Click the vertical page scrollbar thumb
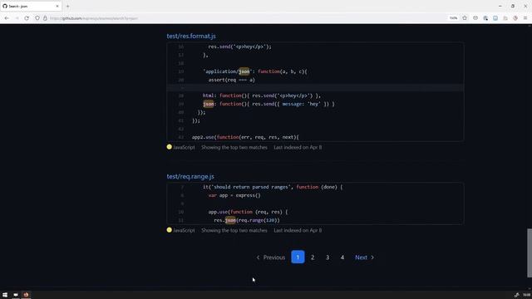The width and height of the screenshot is (532, 299). (529, 252)
